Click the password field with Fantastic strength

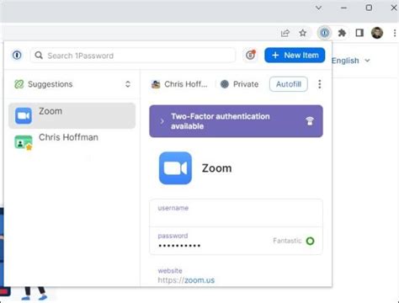tap(236, 241)
